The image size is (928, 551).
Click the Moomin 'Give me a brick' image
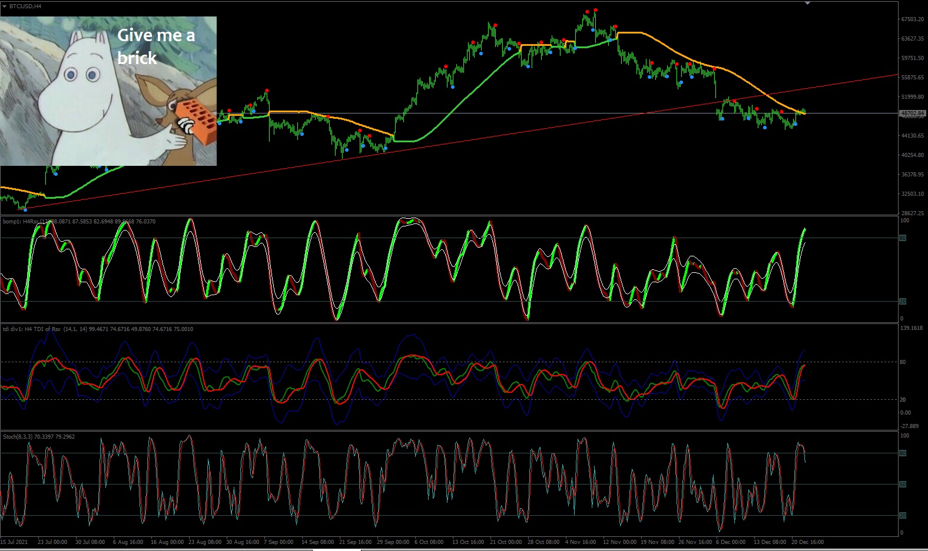point(108,91)
